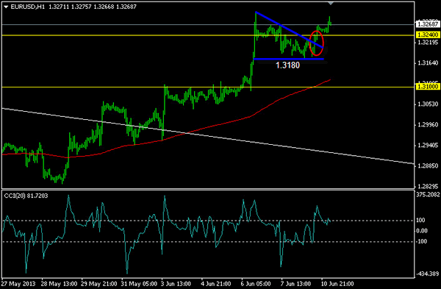Screen dimensions: 441x289
Task: Select the blue descending trendline
Action: [x=289, y=29]
